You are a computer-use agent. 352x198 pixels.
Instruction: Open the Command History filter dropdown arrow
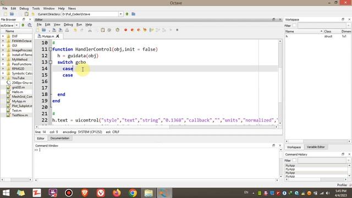pos(348,161)
